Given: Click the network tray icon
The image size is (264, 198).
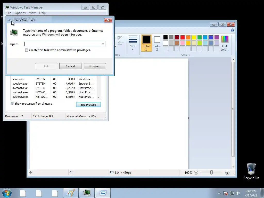Looking at the screenshot, I should click(x=232, y=193).
